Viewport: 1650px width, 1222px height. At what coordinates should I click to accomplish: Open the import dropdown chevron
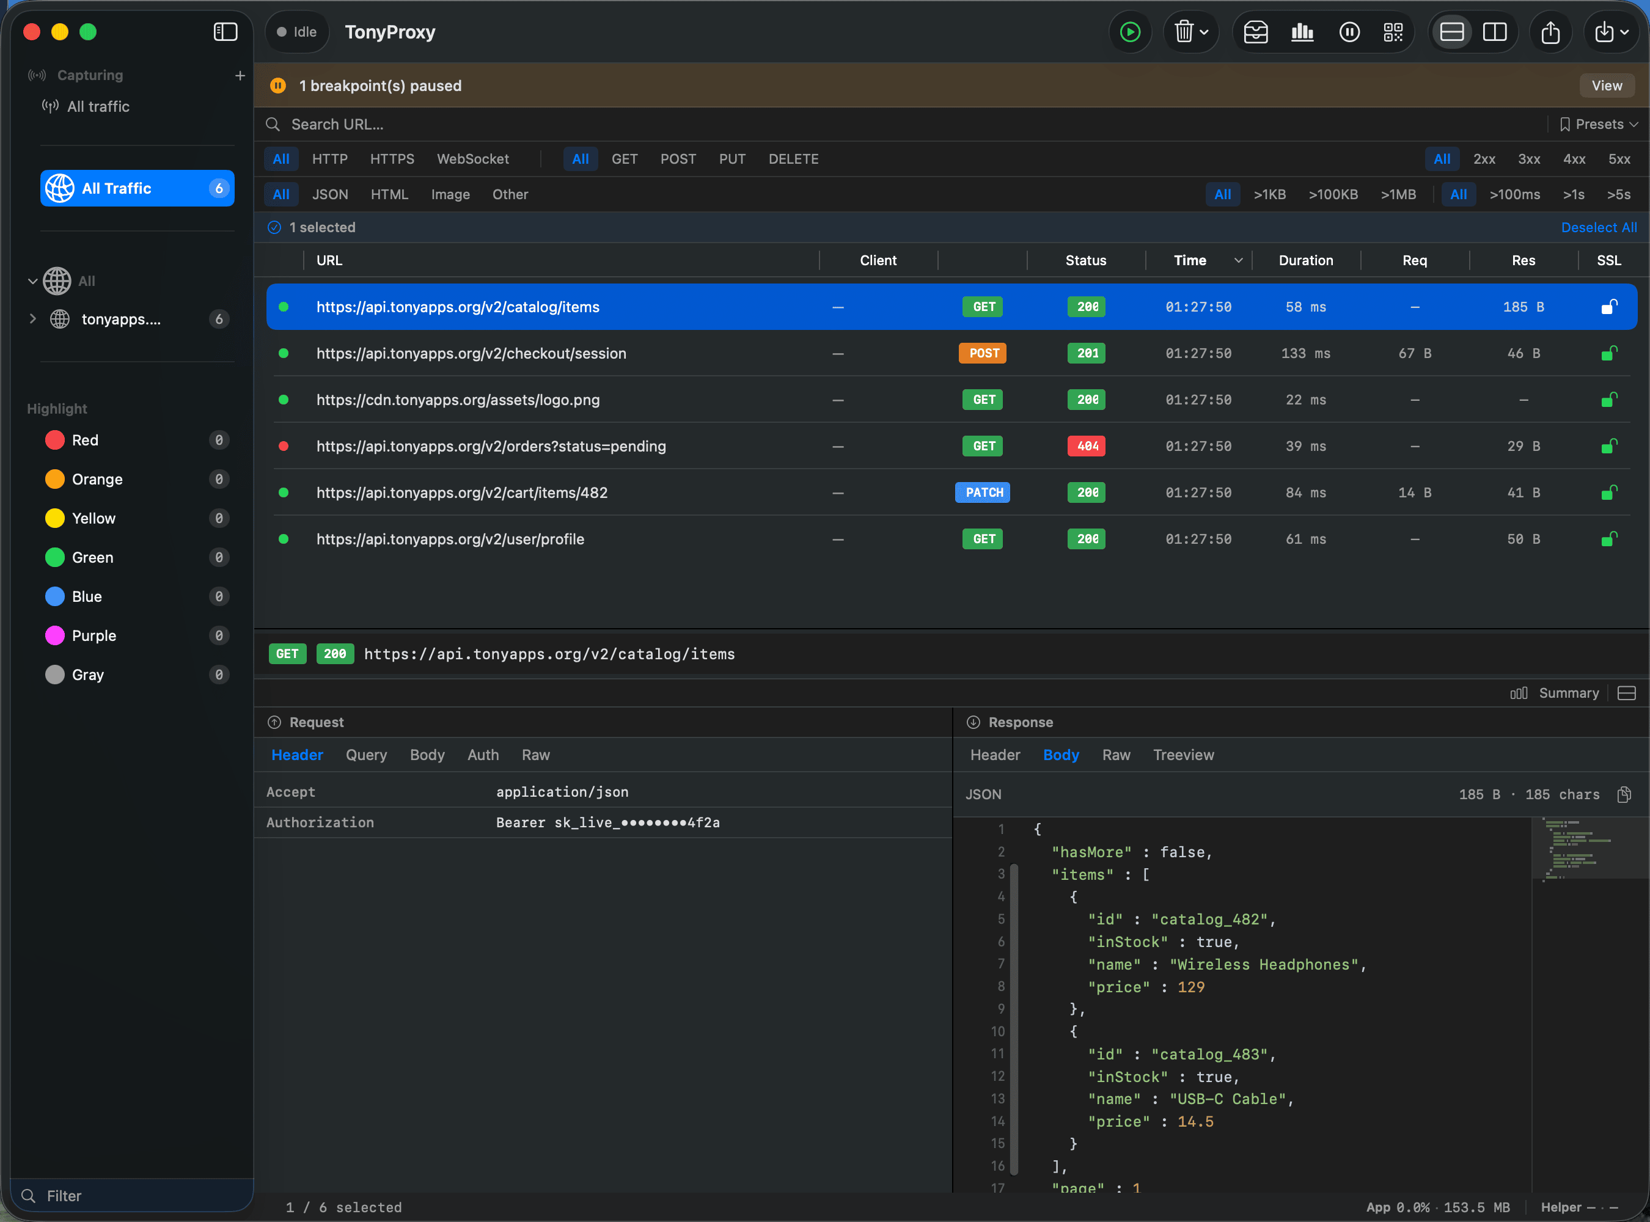click(1624, 32)
